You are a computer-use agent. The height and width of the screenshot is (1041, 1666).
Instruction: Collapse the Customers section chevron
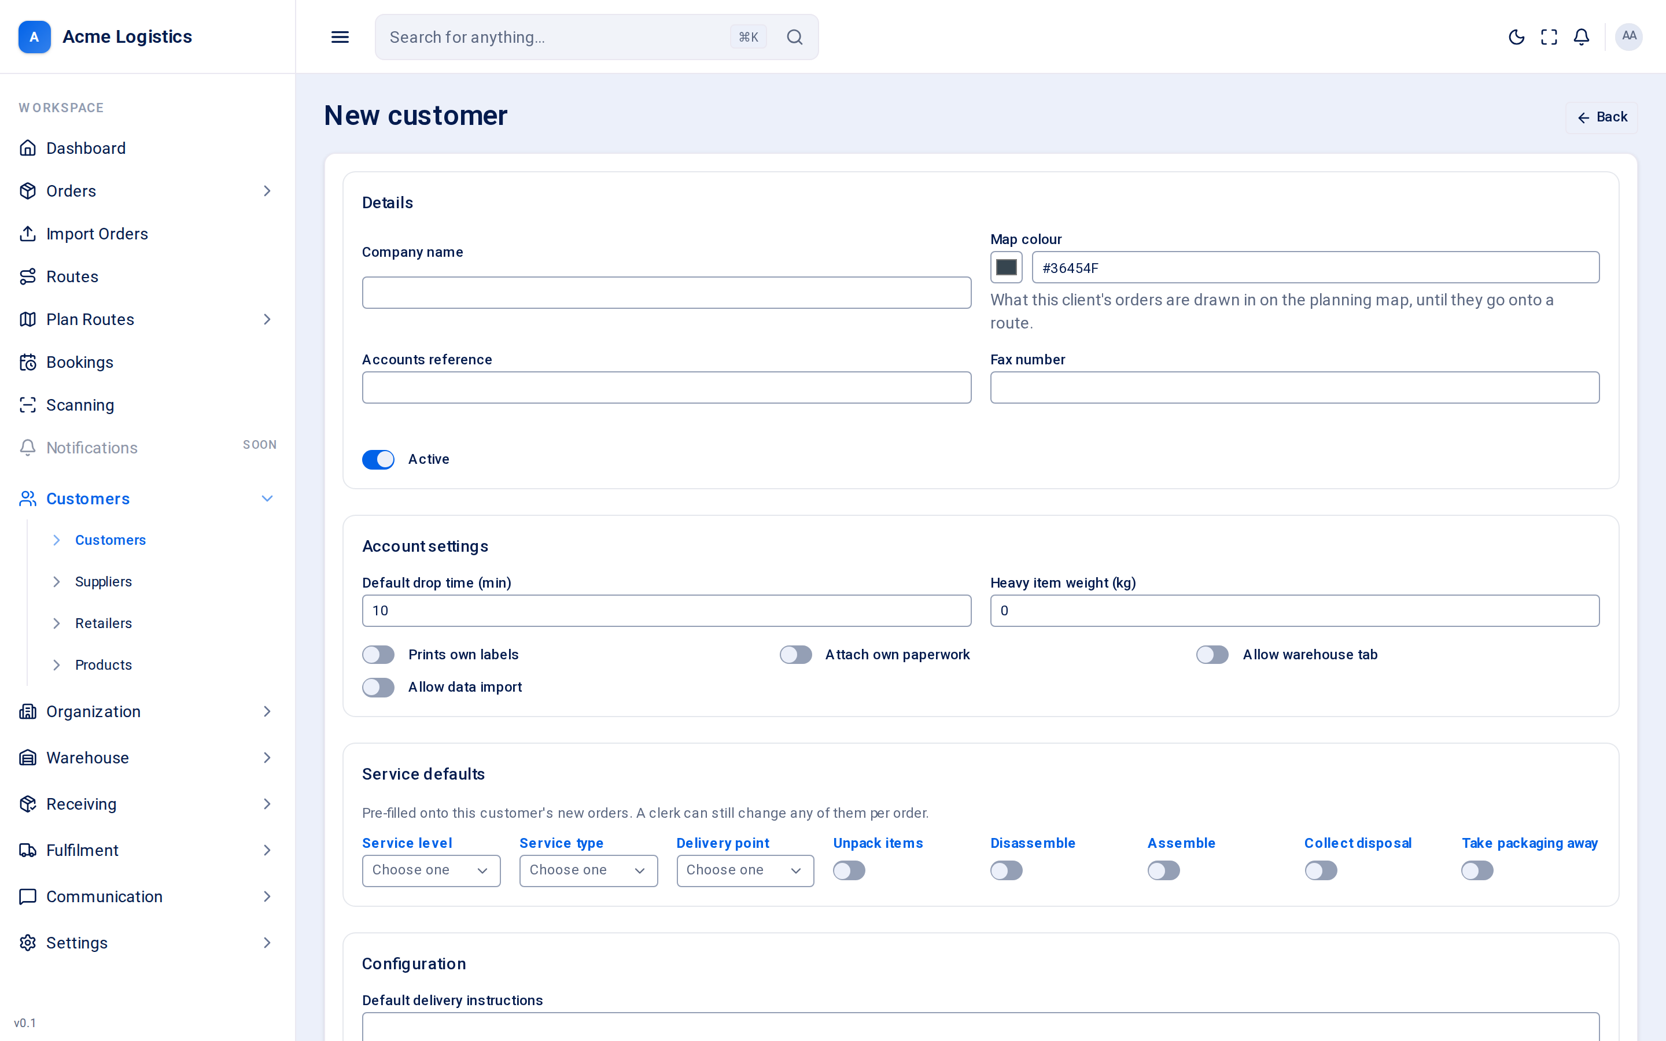click(267, 499)
